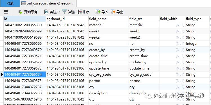Select id cell 1404716821200355330

(x=25, y=25)
